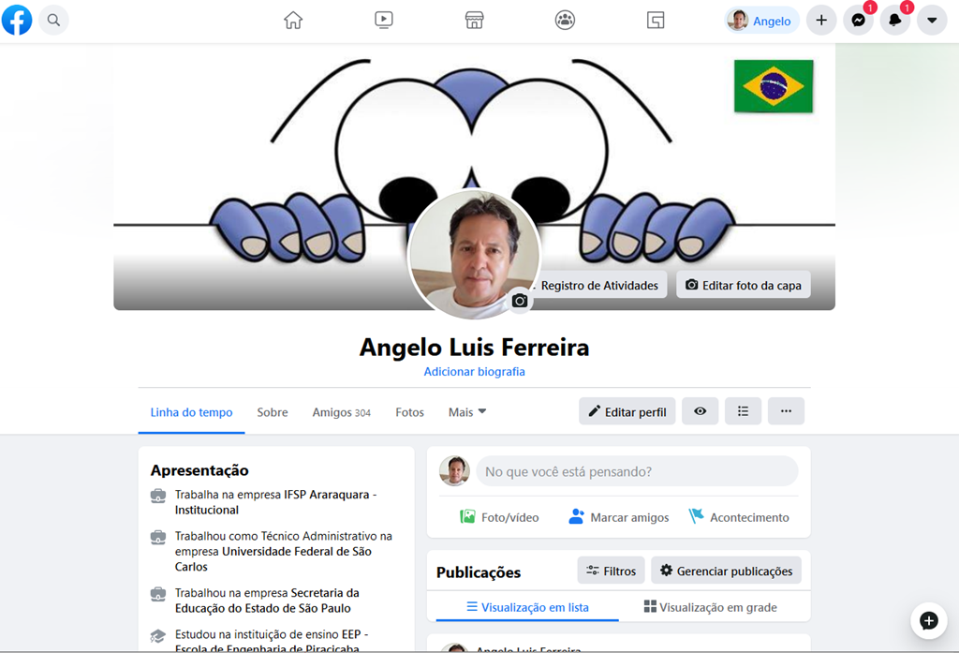Click the Create plus button

[821, 21]
